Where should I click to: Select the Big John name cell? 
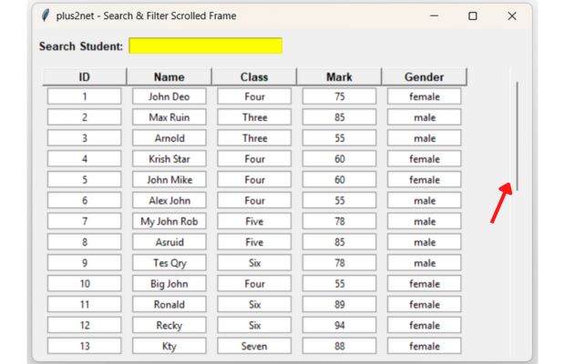(169, 284)
